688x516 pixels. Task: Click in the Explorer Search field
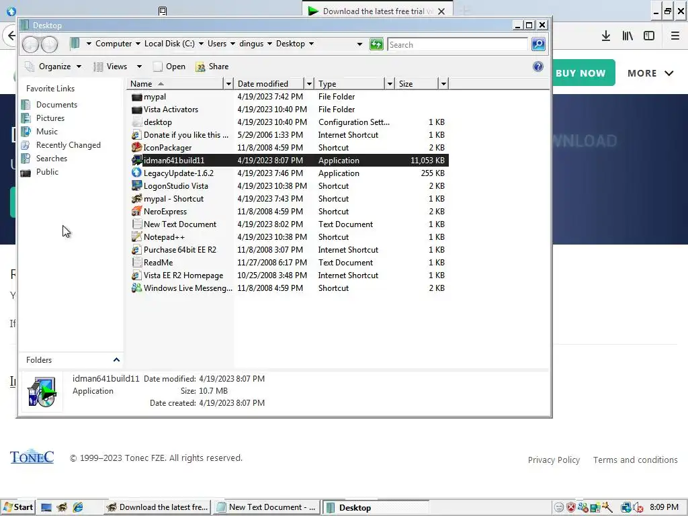coord(458,45)
